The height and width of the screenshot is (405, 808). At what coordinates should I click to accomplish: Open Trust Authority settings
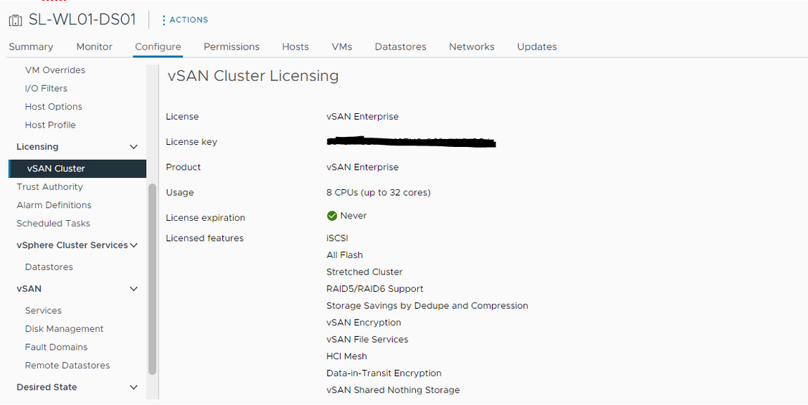[49, 187]
